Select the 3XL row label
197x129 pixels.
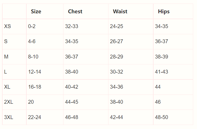(x=8, y=117)
